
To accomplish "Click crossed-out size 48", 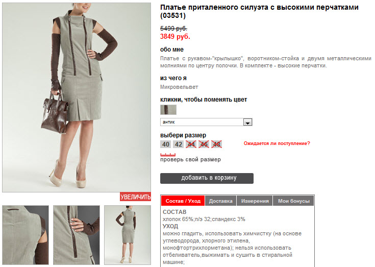I will click(x=216, y=144).
